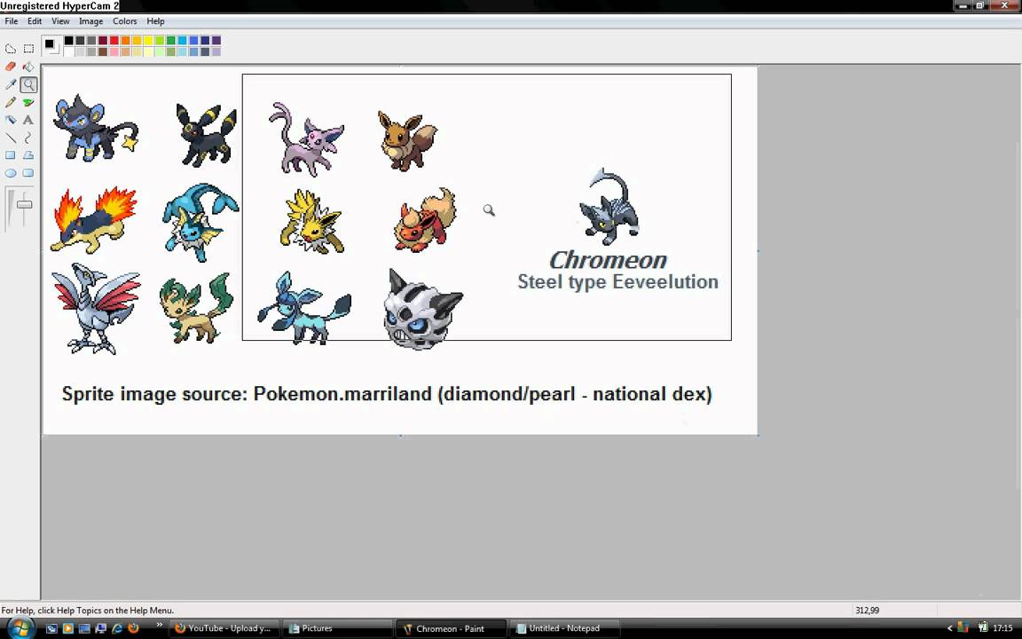The image size is (1022, 639).
Task: Click the Chromeon - Paint taskbar button
Action: pos(451,628)
